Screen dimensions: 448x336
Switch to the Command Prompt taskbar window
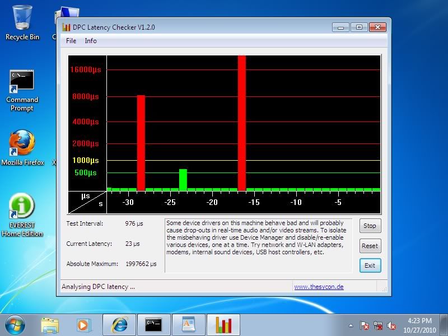click(154, 325)
